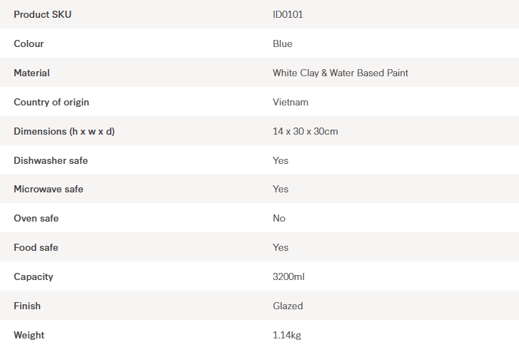Click the Oven safe label
Screen dimensions: 519x347
click(36, 218)
